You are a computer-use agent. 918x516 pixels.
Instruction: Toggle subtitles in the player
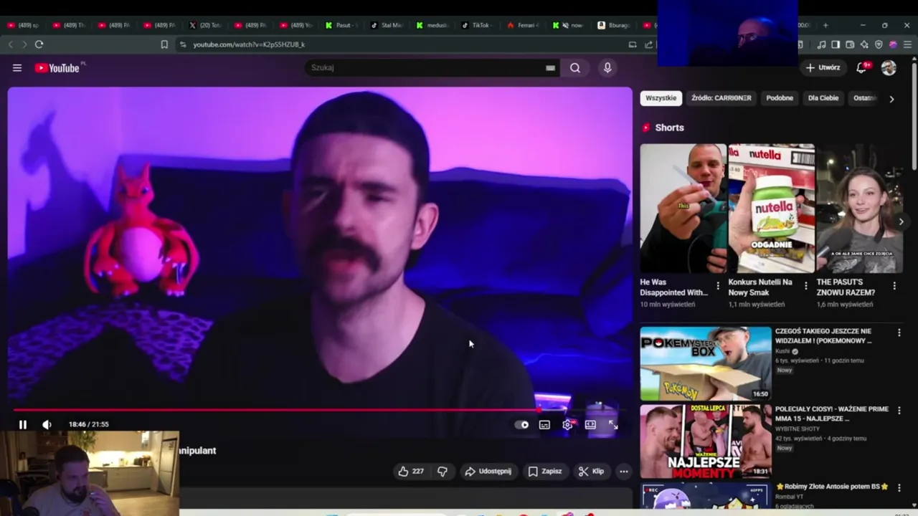(544, 424)
